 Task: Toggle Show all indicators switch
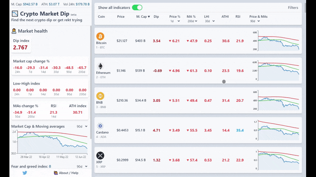(x=137, y=7)
